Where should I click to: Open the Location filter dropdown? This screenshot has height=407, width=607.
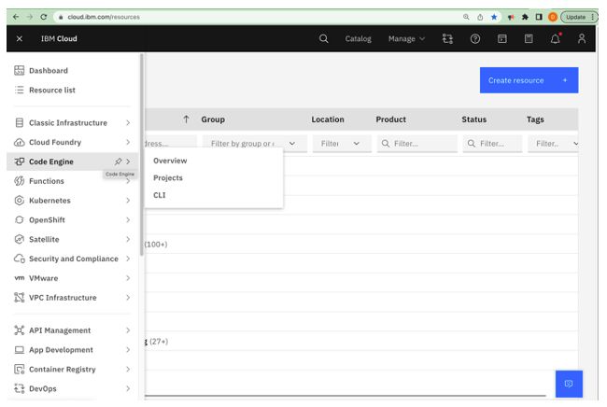click(342, 144)
